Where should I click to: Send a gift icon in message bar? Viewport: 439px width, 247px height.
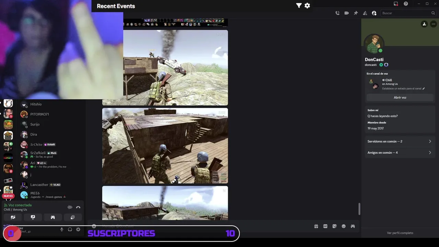(316, 226)
